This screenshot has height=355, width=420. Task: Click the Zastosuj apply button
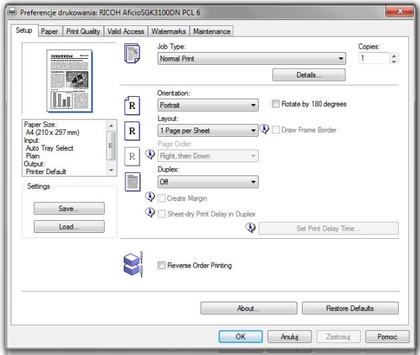pyautogui.click(x=338, y=336)
